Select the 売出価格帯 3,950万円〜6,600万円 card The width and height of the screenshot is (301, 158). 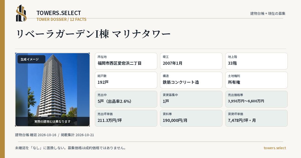click(256, 99)
